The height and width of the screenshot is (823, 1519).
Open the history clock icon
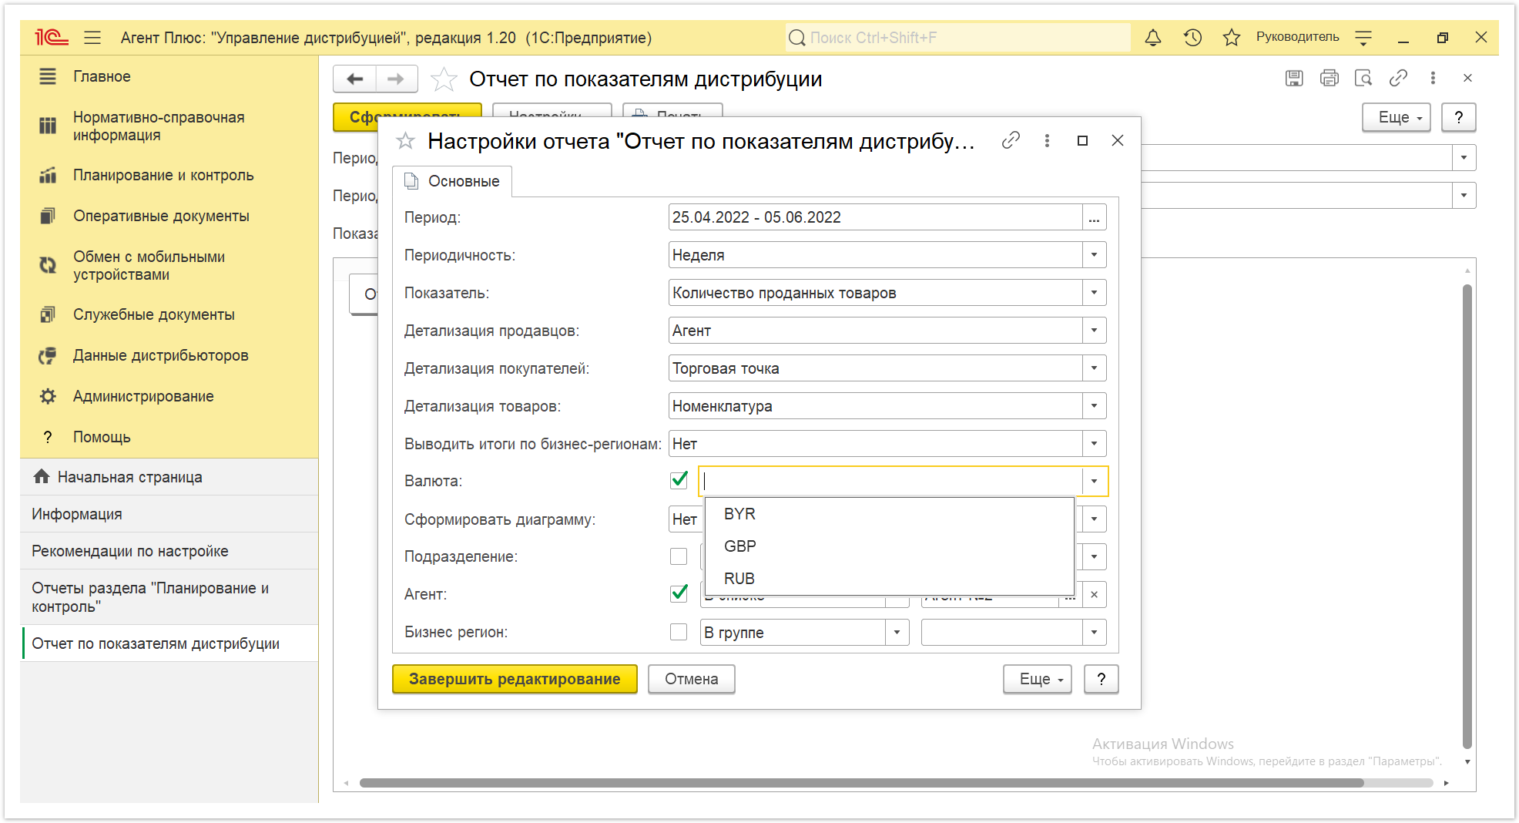[1192, 37]
